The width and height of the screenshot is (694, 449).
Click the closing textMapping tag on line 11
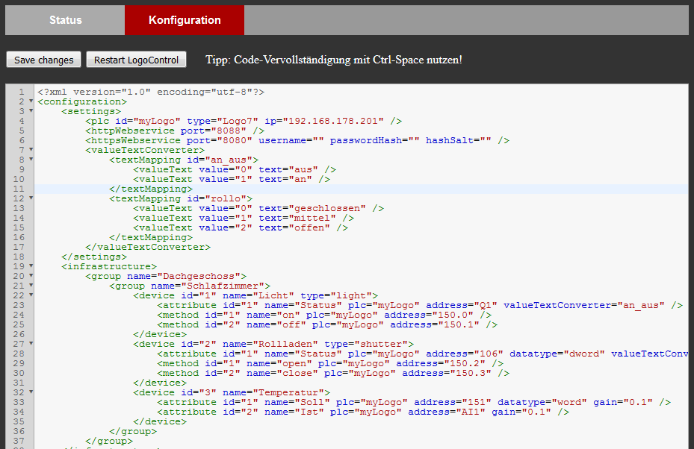(x=151, y=189)
